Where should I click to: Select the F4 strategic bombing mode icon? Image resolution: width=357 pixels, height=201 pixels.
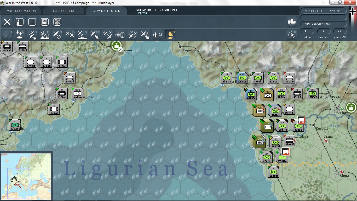click(x=45, y=35)
